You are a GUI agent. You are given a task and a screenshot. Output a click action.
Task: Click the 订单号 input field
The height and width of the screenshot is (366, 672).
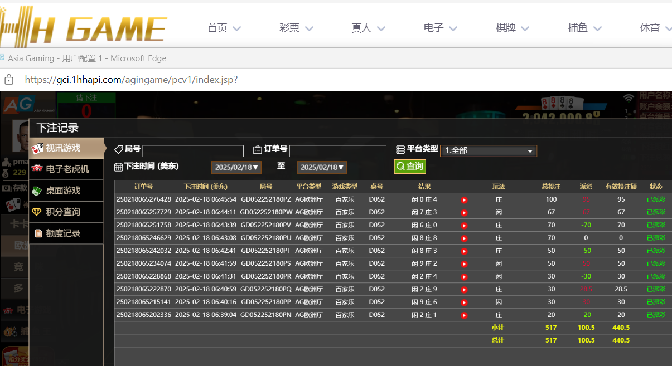[x=337, y=151]
